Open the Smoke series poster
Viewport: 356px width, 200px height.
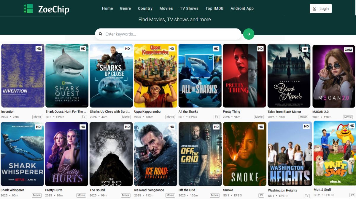pyautogui.click(x=245, y=154)
